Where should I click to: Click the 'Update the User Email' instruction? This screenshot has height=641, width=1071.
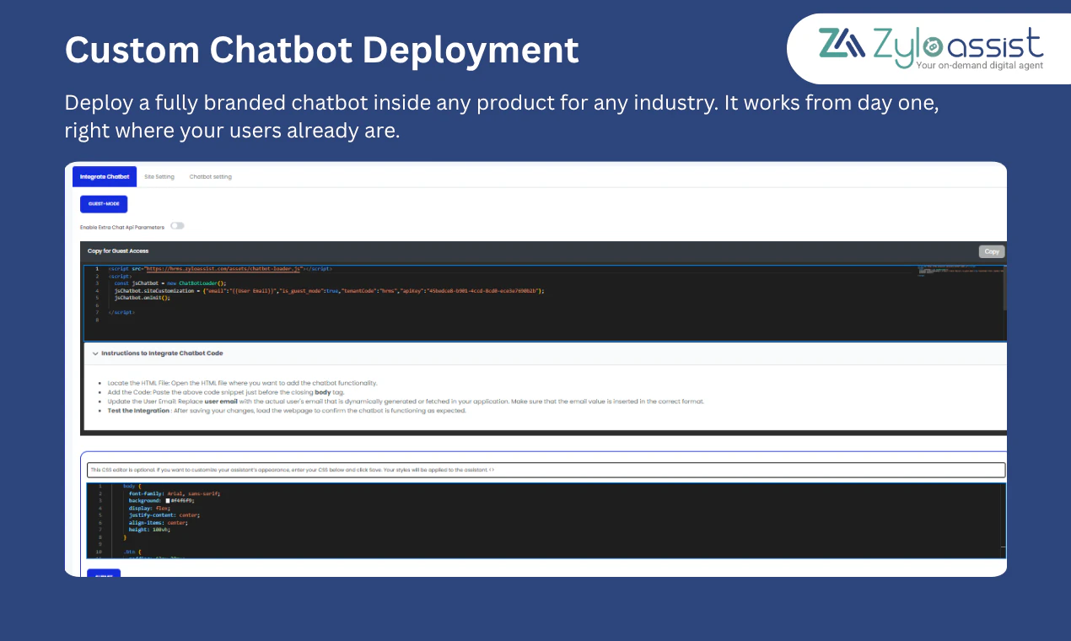click(x=406, y=401)
